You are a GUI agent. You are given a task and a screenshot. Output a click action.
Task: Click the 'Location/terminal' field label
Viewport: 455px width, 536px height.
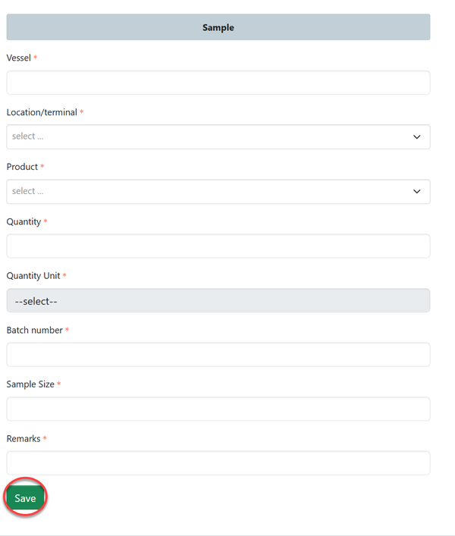coord(42,112)
